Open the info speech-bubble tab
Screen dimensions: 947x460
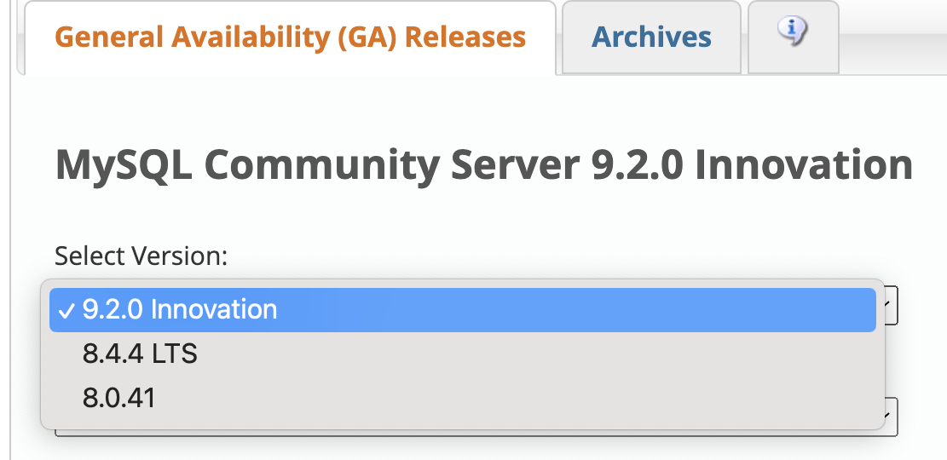[x=793, y=34]
